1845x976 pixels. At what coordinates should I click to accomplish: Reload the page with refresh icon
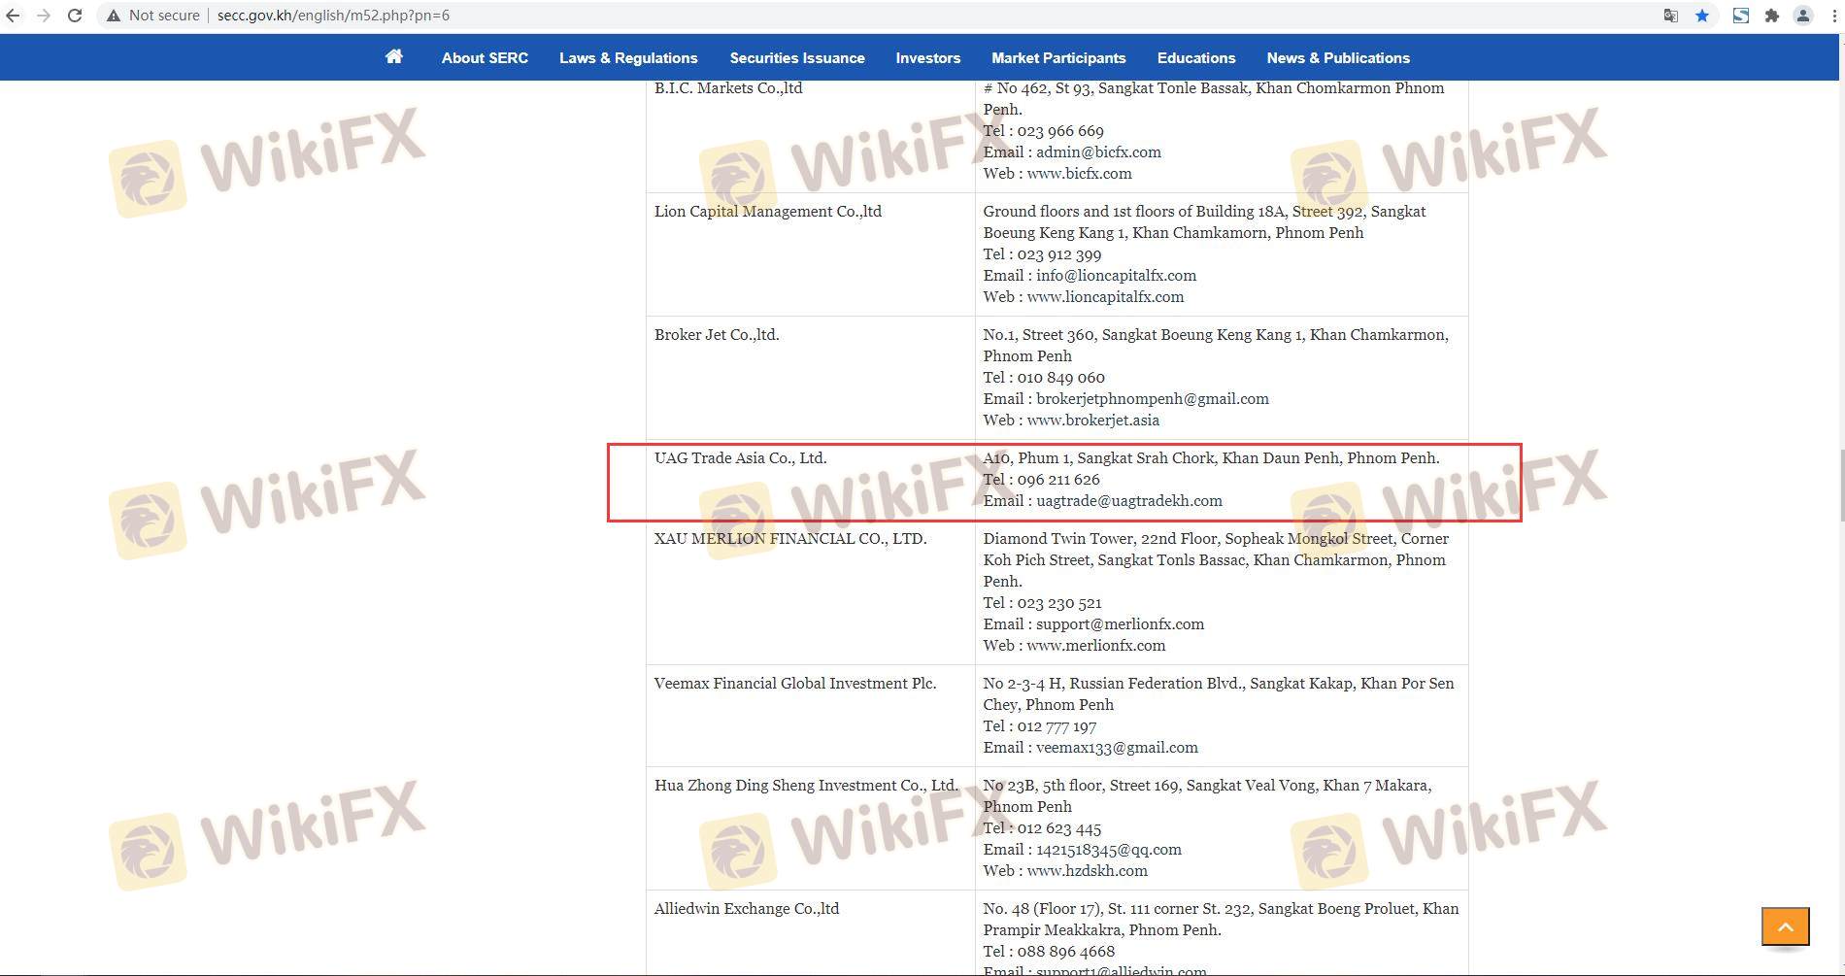point(75,16)
